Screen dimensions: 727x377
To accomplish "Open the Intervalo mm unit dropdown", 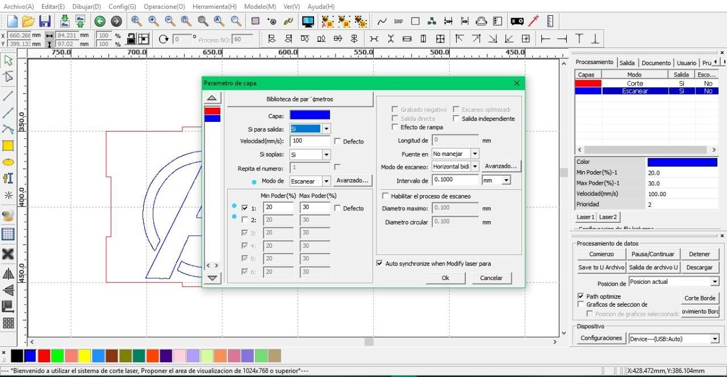I will click(506, 180).
